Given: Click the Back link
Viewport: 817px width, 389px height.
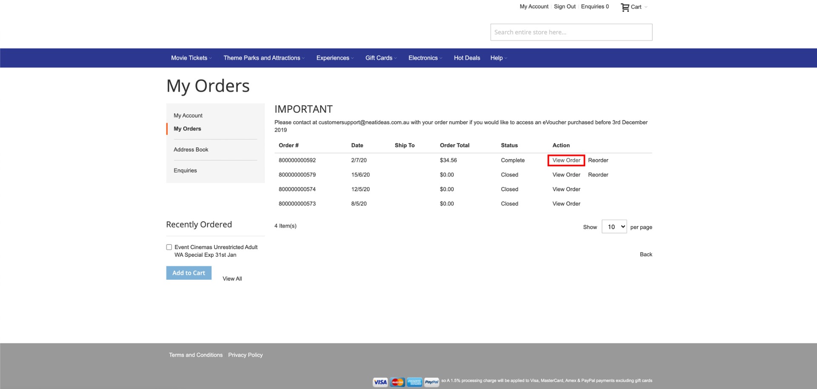Looking at the screenshot, I should [x=646, y=254].
